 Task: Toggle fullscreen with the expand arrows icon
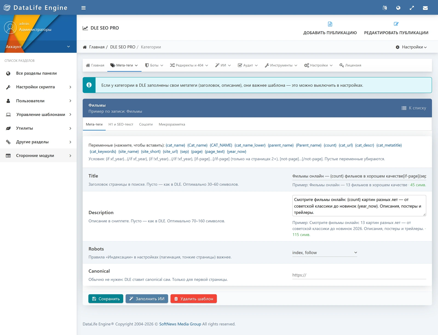[x=412, y=8]
